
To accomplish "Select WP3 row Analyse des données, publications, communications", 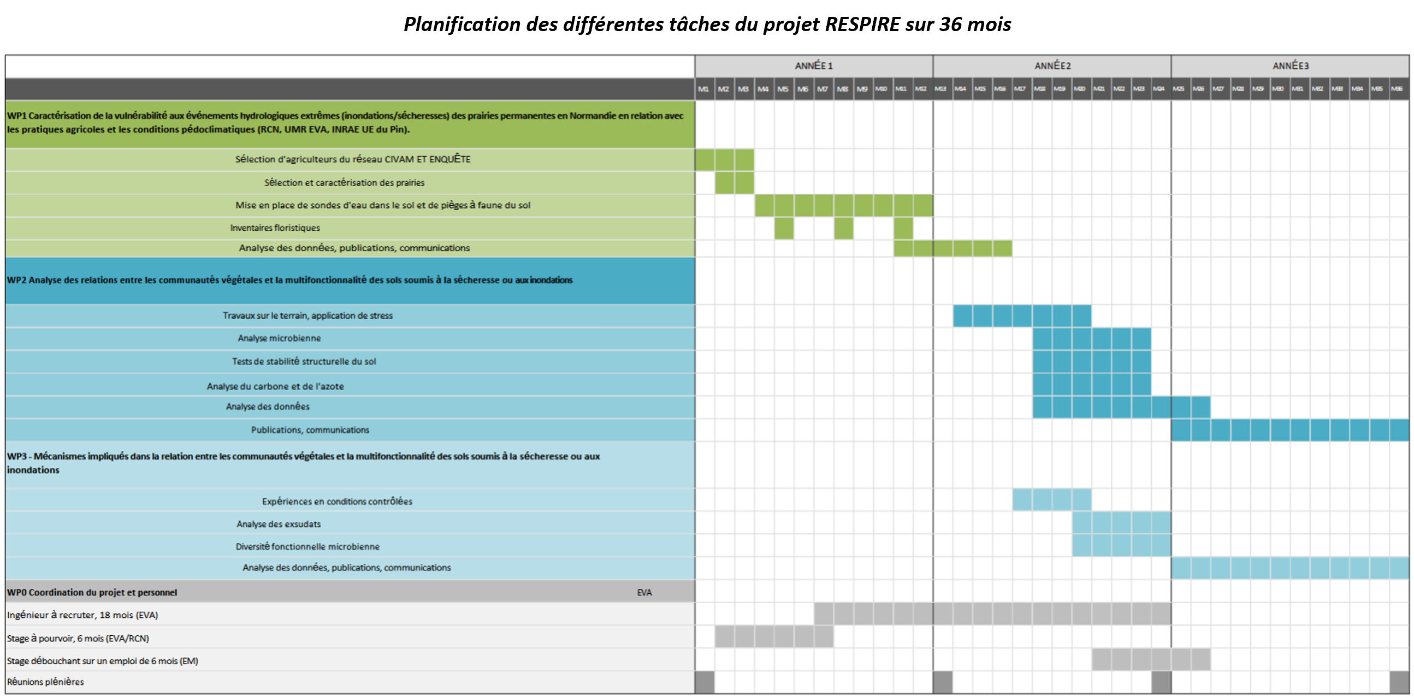I will (350, 568).
